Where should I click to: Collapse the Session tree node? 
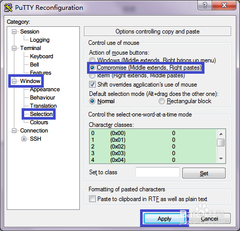point(14,31)
